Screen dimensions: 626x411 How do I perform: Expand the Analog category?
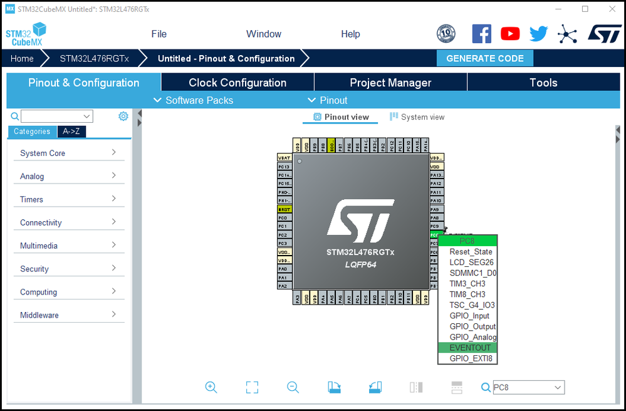coord(69,176)
